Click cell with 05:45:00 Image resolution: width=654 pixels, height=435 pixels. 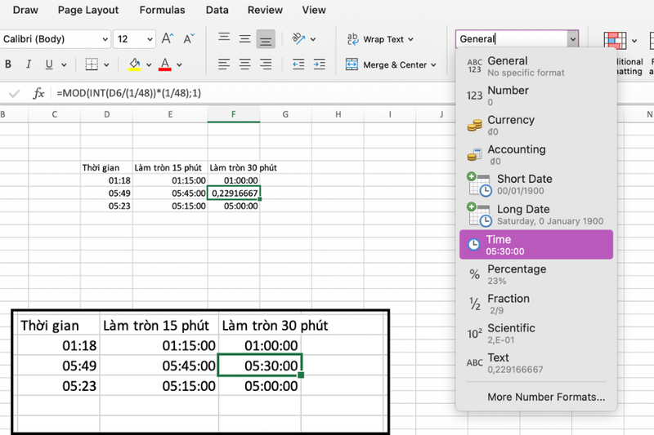170,193
